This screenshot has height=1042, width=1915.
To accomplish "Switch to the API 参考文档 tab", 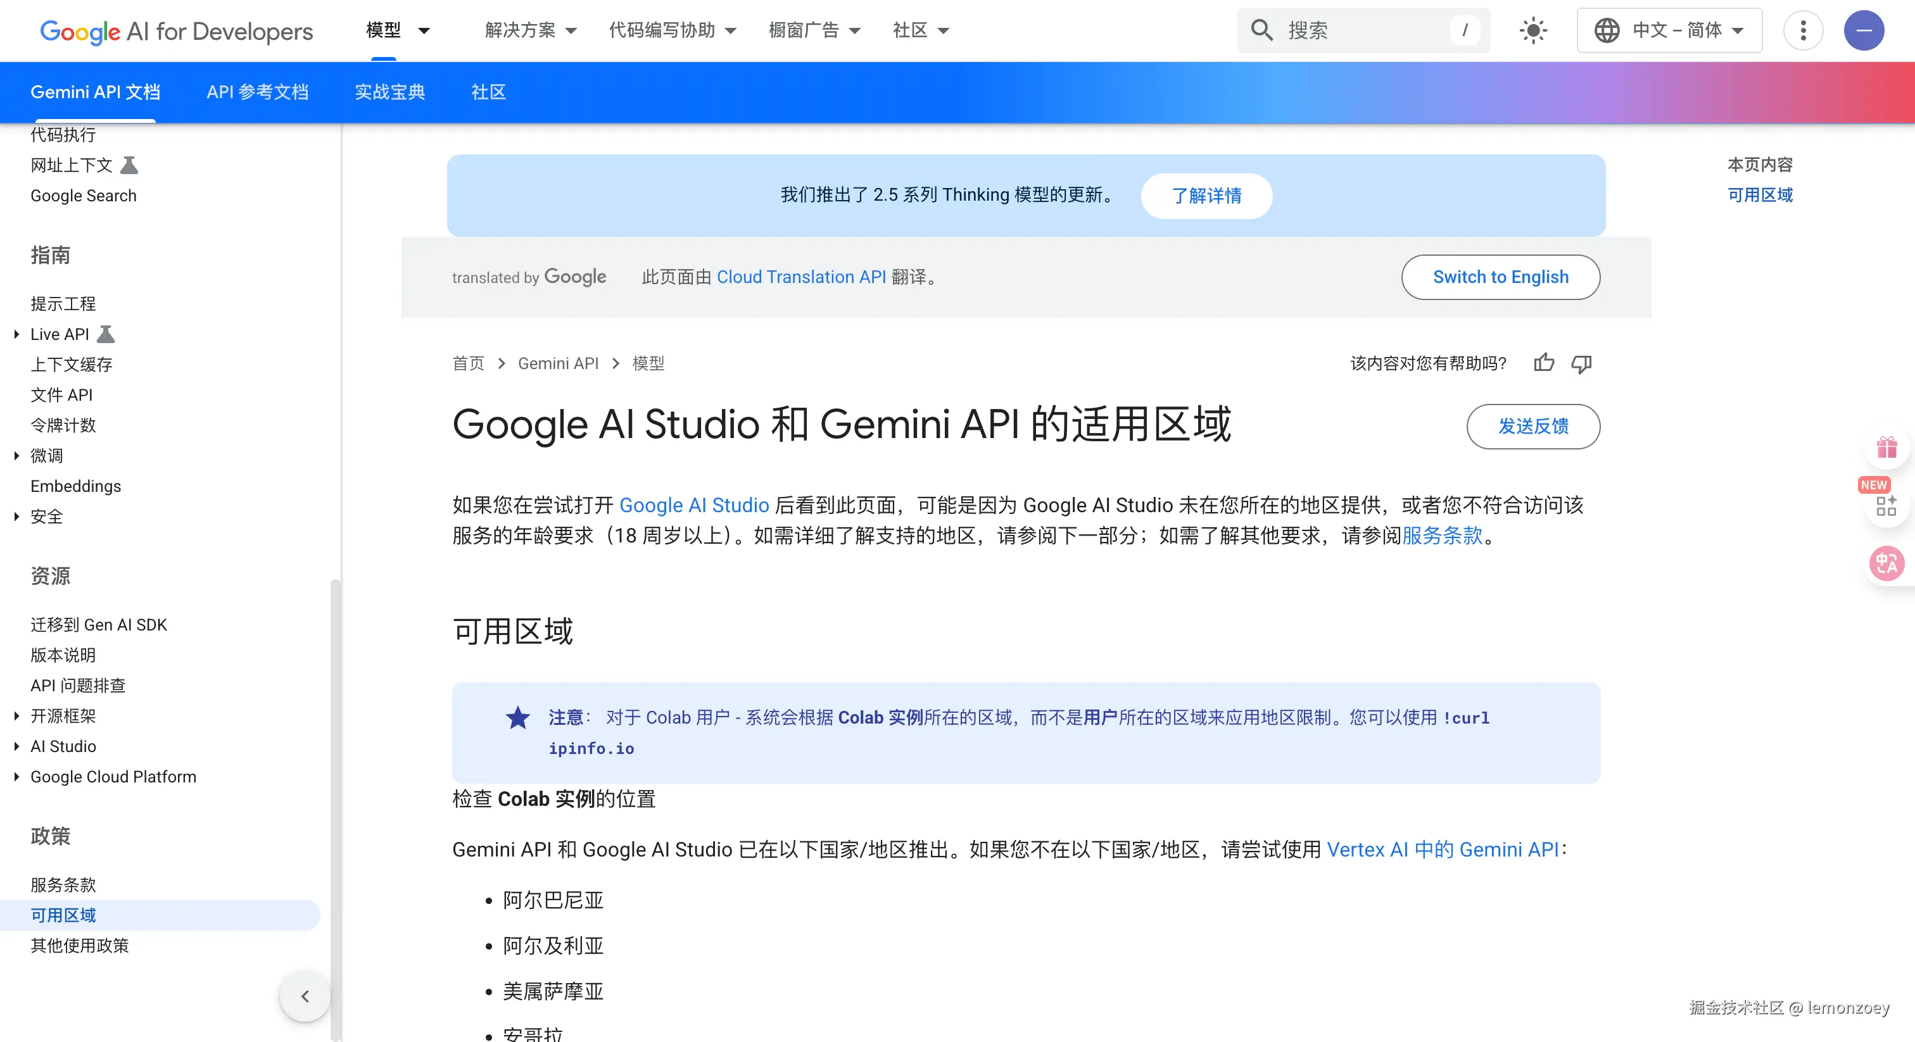I will pyautogui.click(x=257, y=92).
